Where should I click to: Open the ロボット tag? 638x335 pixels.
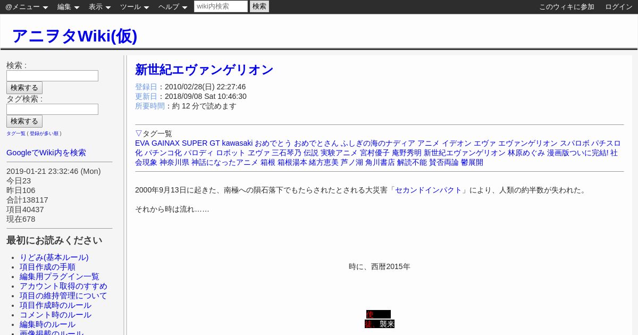coord(231,153)
